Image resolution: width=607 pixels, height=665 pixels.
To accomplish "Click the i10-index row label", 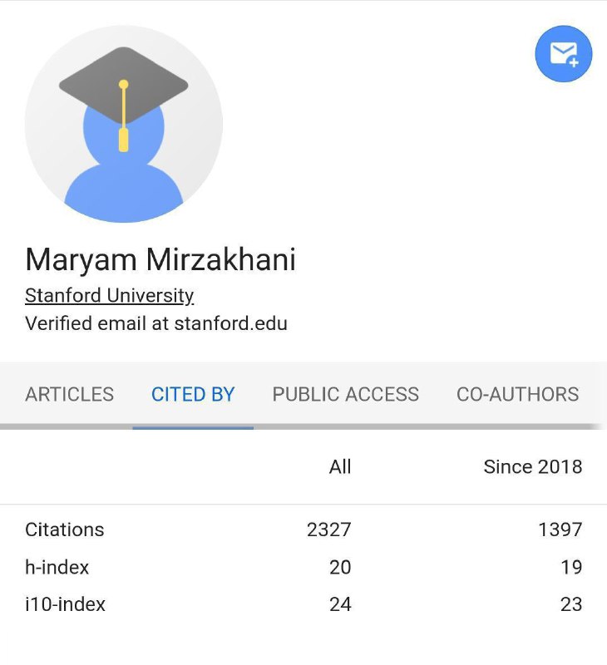I will 65,604.
